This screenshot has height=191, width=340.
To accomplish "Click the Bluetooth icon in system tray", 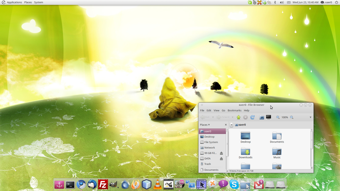I will (x=275, y=2).
